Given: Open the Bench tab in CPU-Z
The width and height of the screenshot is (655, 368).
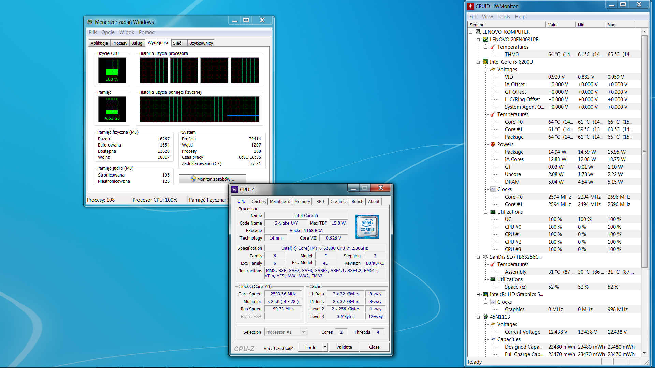Looking at the screenshot, I should coord(358,201).
